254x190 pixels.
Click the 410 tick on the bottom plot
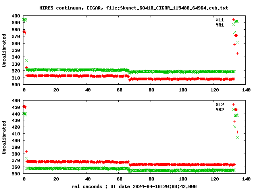coord(16,134)
